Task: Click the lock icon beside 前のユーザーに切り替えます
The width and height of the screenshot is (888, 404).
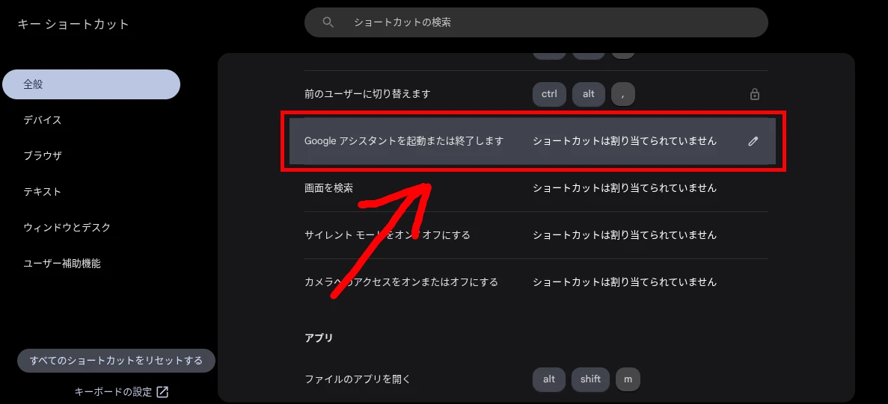Action: point(754,94)
